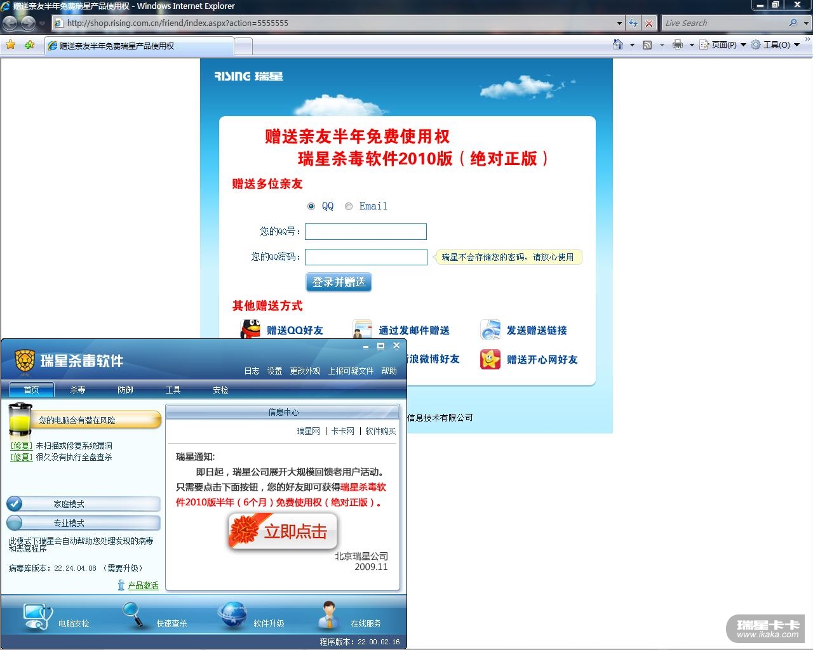This screenshot has height=650, width=813.
Task: Click 更改外观 change skin in Rising
Action: 305,371
